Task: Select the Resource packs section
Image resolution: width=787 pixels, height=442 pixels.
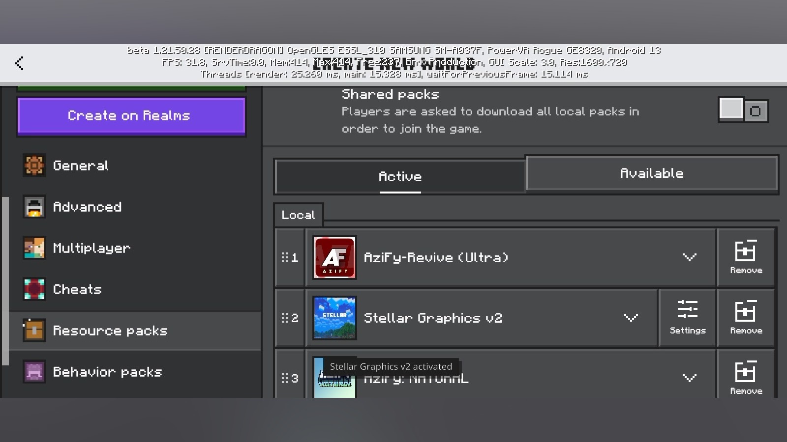Action: (x=135, y=331)
